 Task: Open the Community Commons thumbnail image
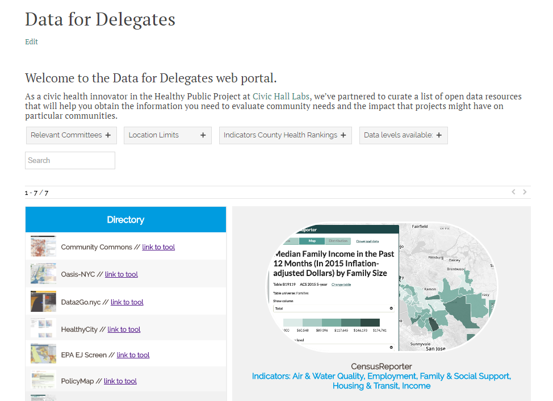coord(43,247)
